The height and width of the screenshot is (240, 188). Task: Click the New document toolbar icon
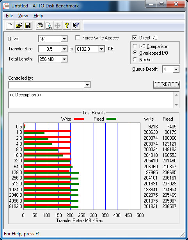(x=10, y=26)
